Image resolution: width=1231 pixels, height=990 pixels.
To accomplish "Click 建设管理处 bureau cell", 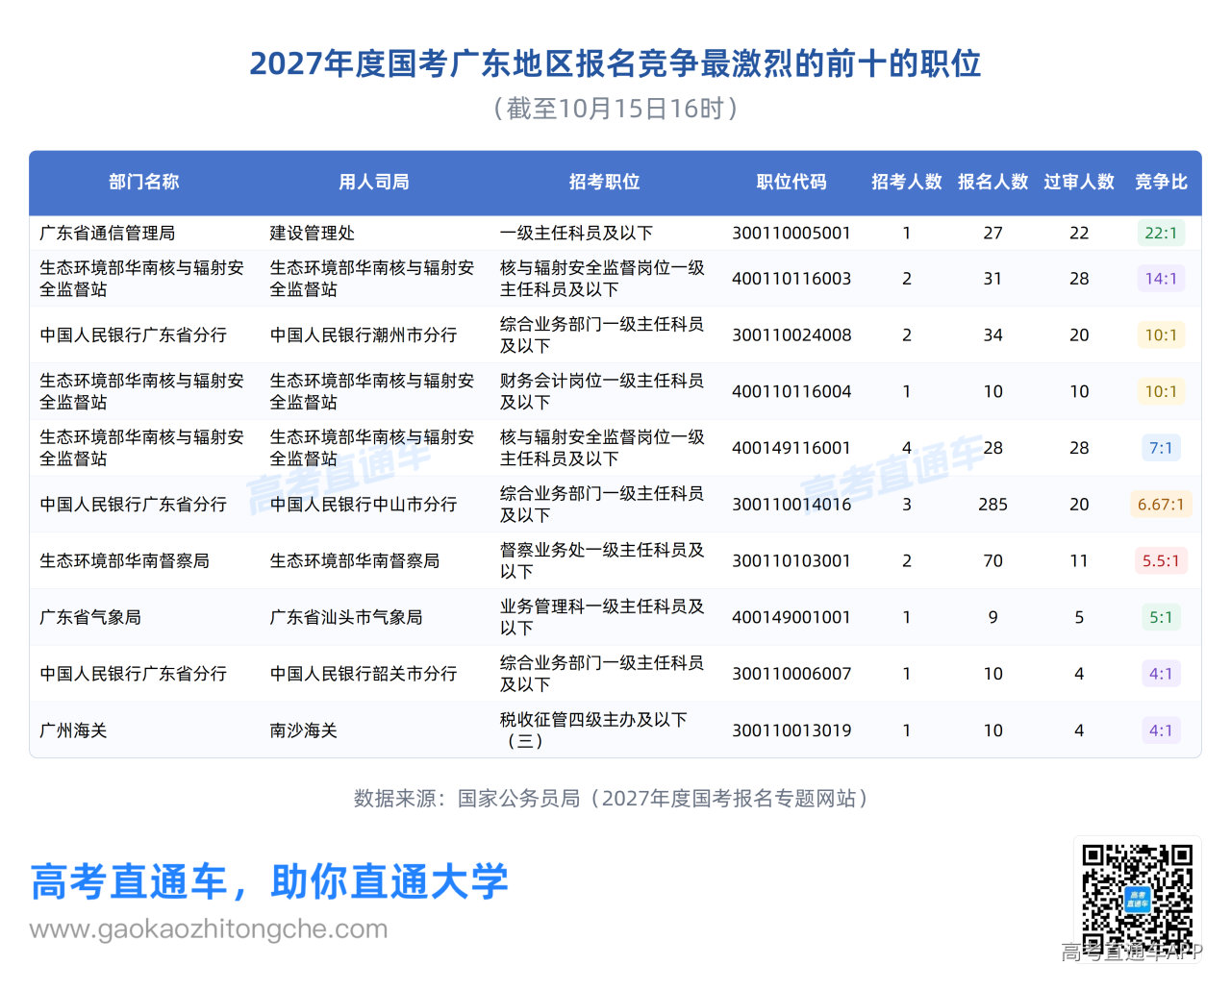I will coord(312,233).
